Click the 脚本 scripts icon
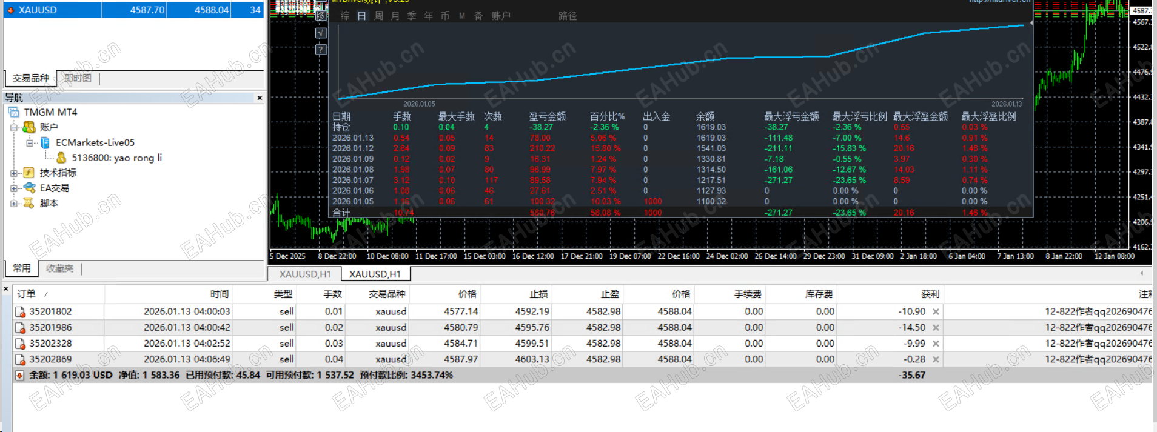 point(29,203)
